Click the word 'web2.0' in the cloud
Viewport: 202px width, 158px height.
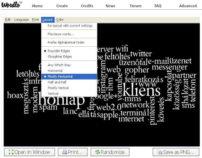click(109, 107)
